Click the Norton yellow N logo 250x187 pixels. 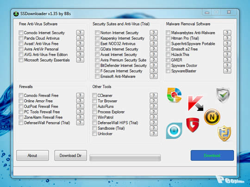coord(212,117)
